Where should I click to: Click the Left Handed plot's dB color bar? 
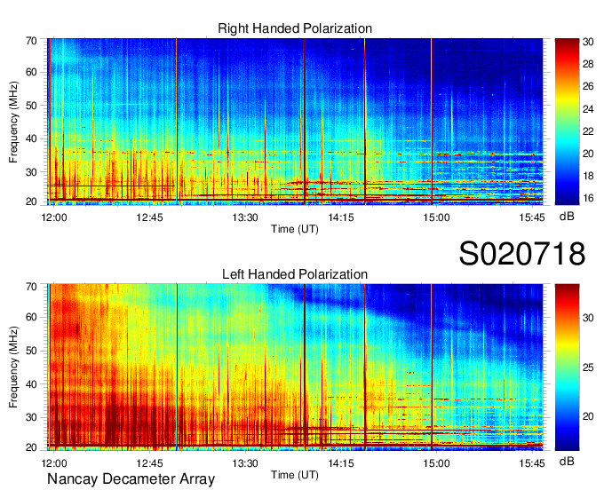click(567, 367)
